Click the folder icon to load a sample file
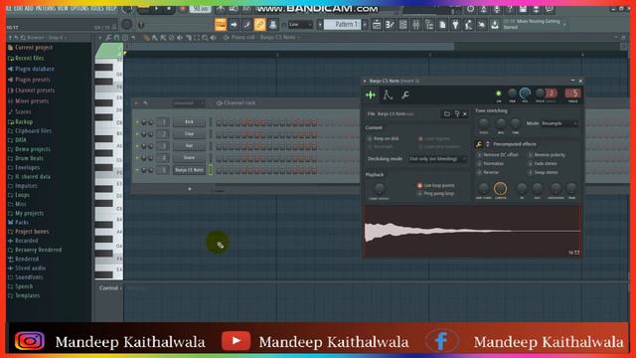Screen dimensions: 636x358 coord(446,114)
